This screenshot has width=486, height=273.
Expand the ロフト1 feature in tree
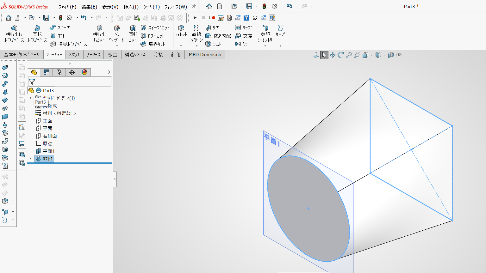click(x=31, y=159)
